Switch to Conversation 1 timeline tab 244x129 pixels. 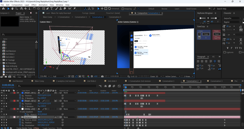[168, 81]
